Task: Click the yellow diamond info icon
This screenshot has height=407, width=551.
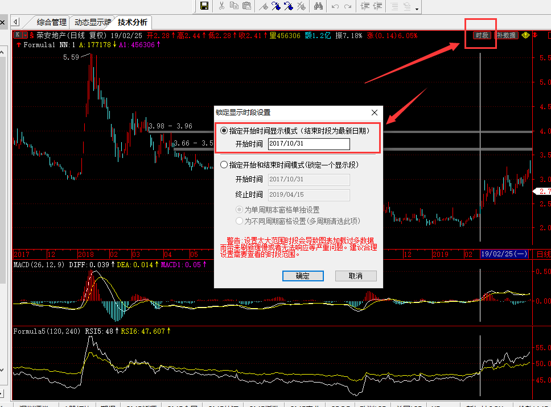Action: tap(525, 35)
